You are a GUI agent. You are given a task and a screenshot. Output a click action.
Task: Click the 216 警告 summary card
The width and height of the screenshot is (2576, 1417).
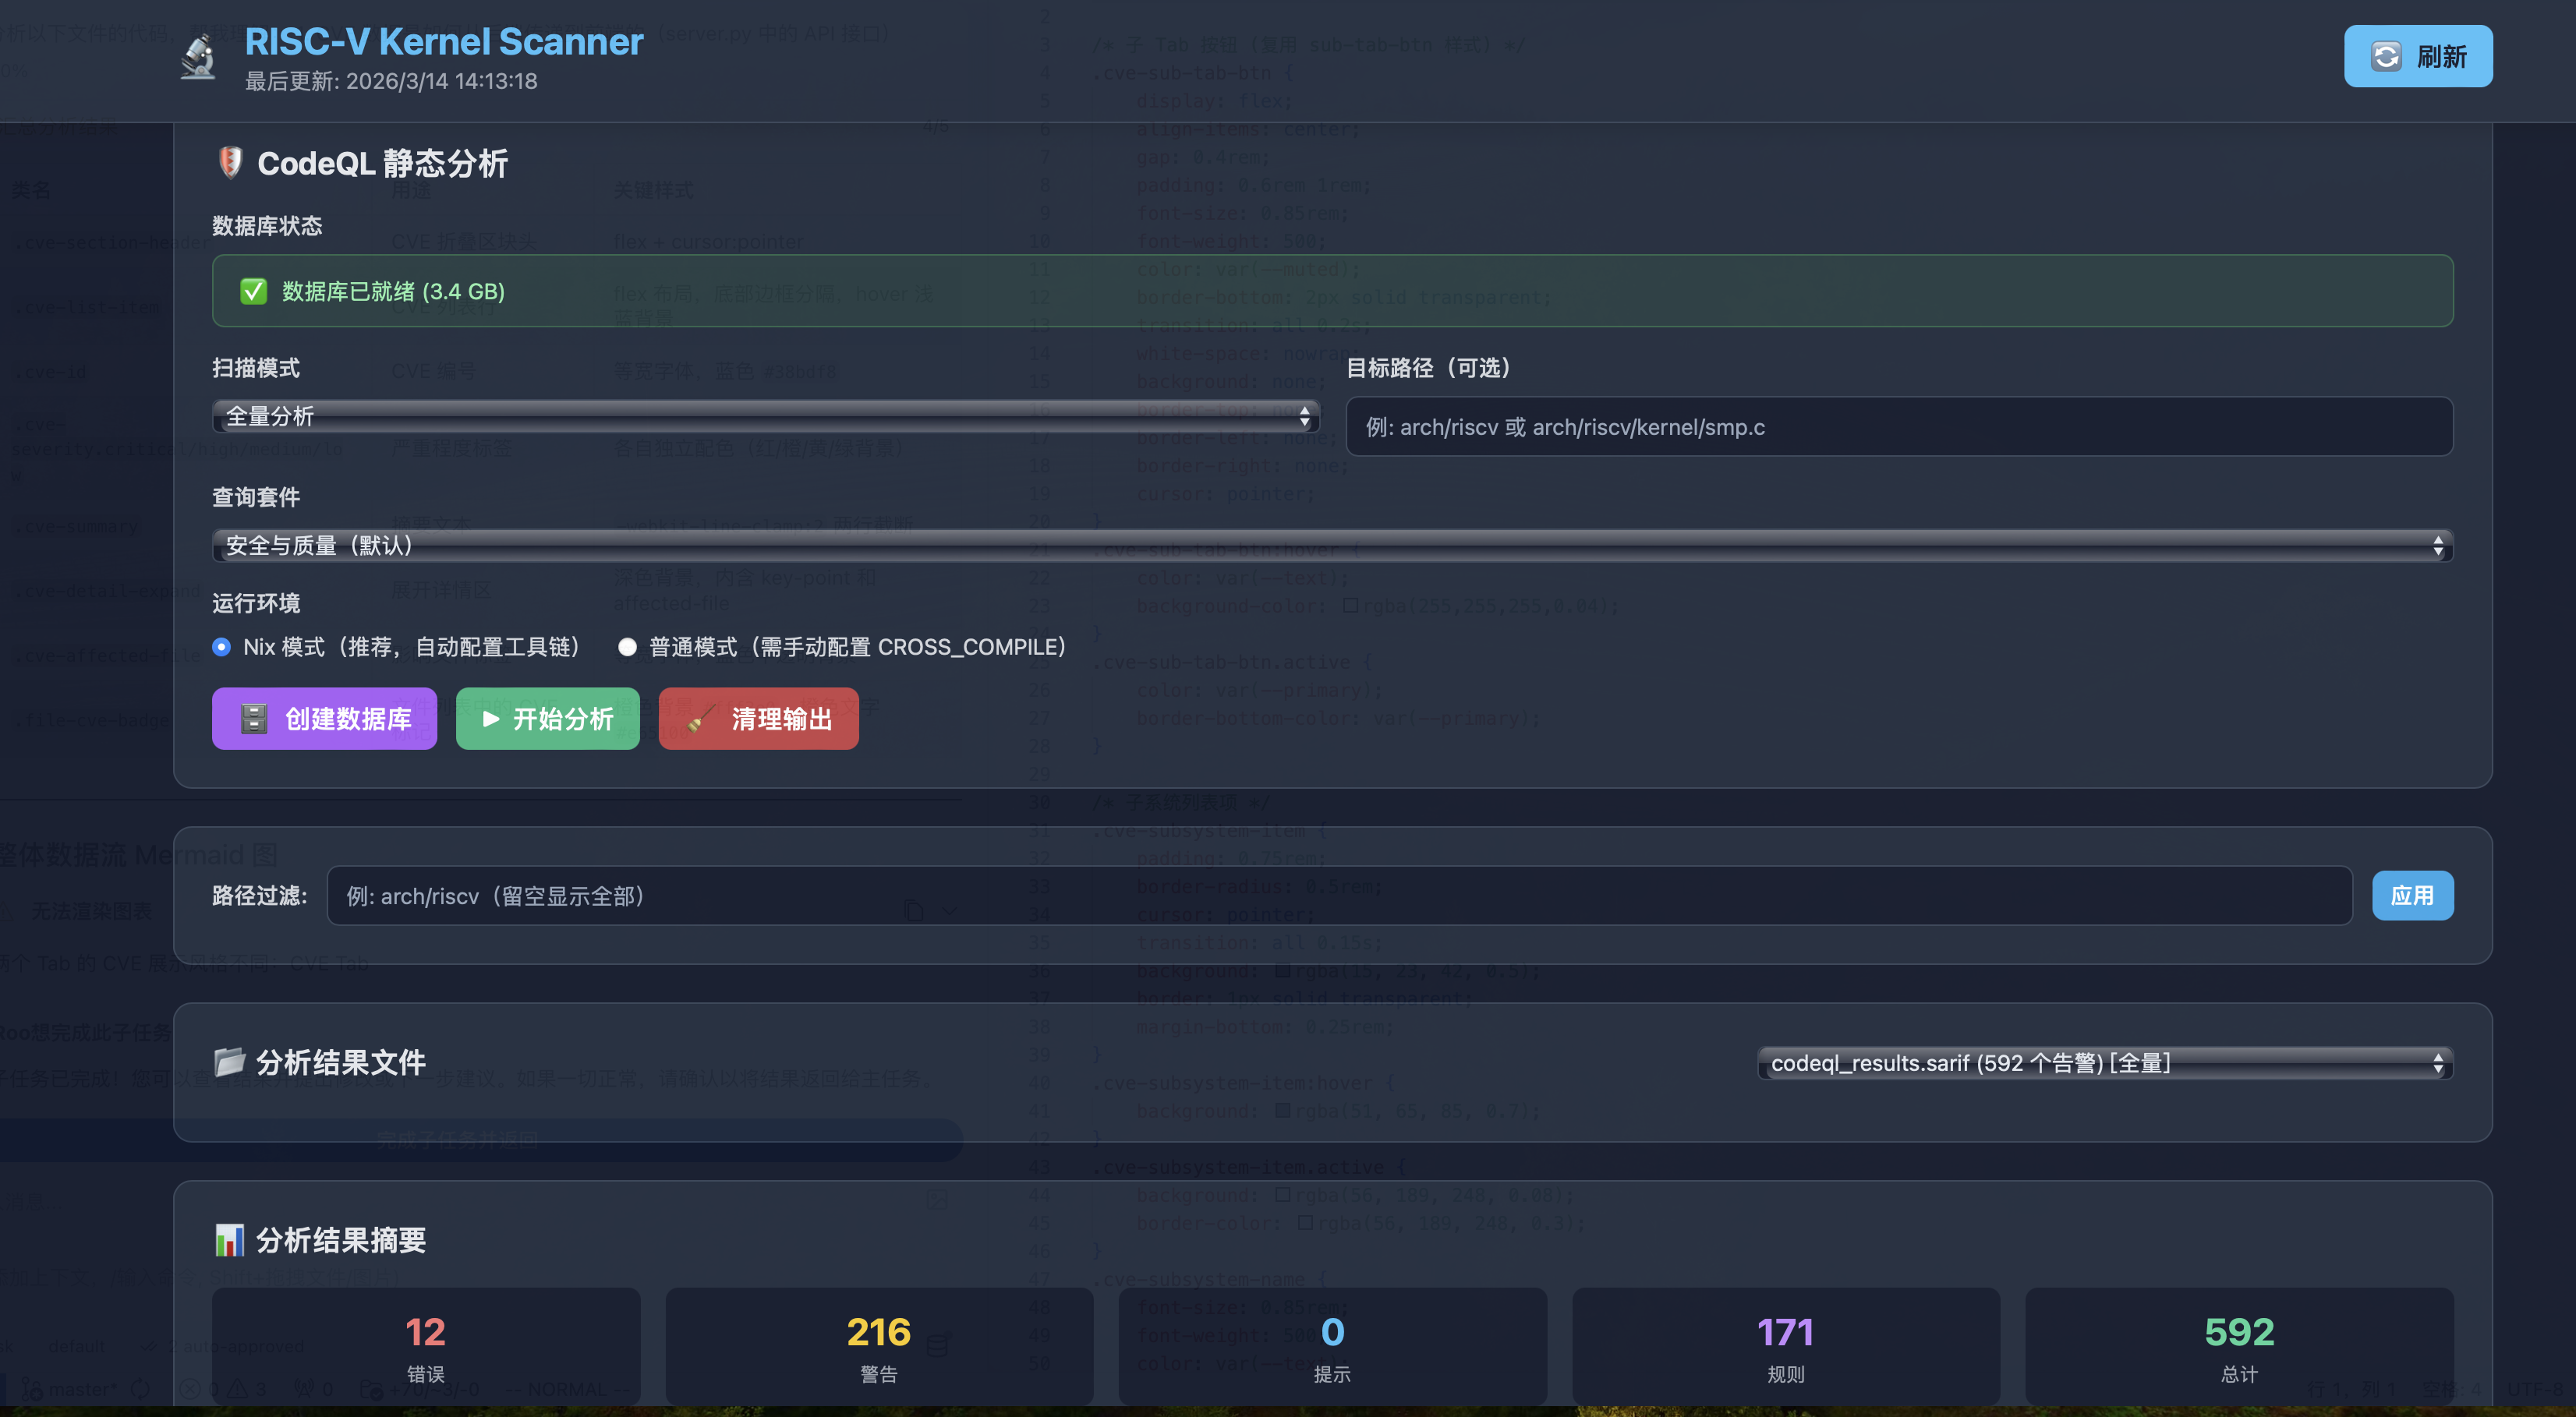[x=879, y=1345]
